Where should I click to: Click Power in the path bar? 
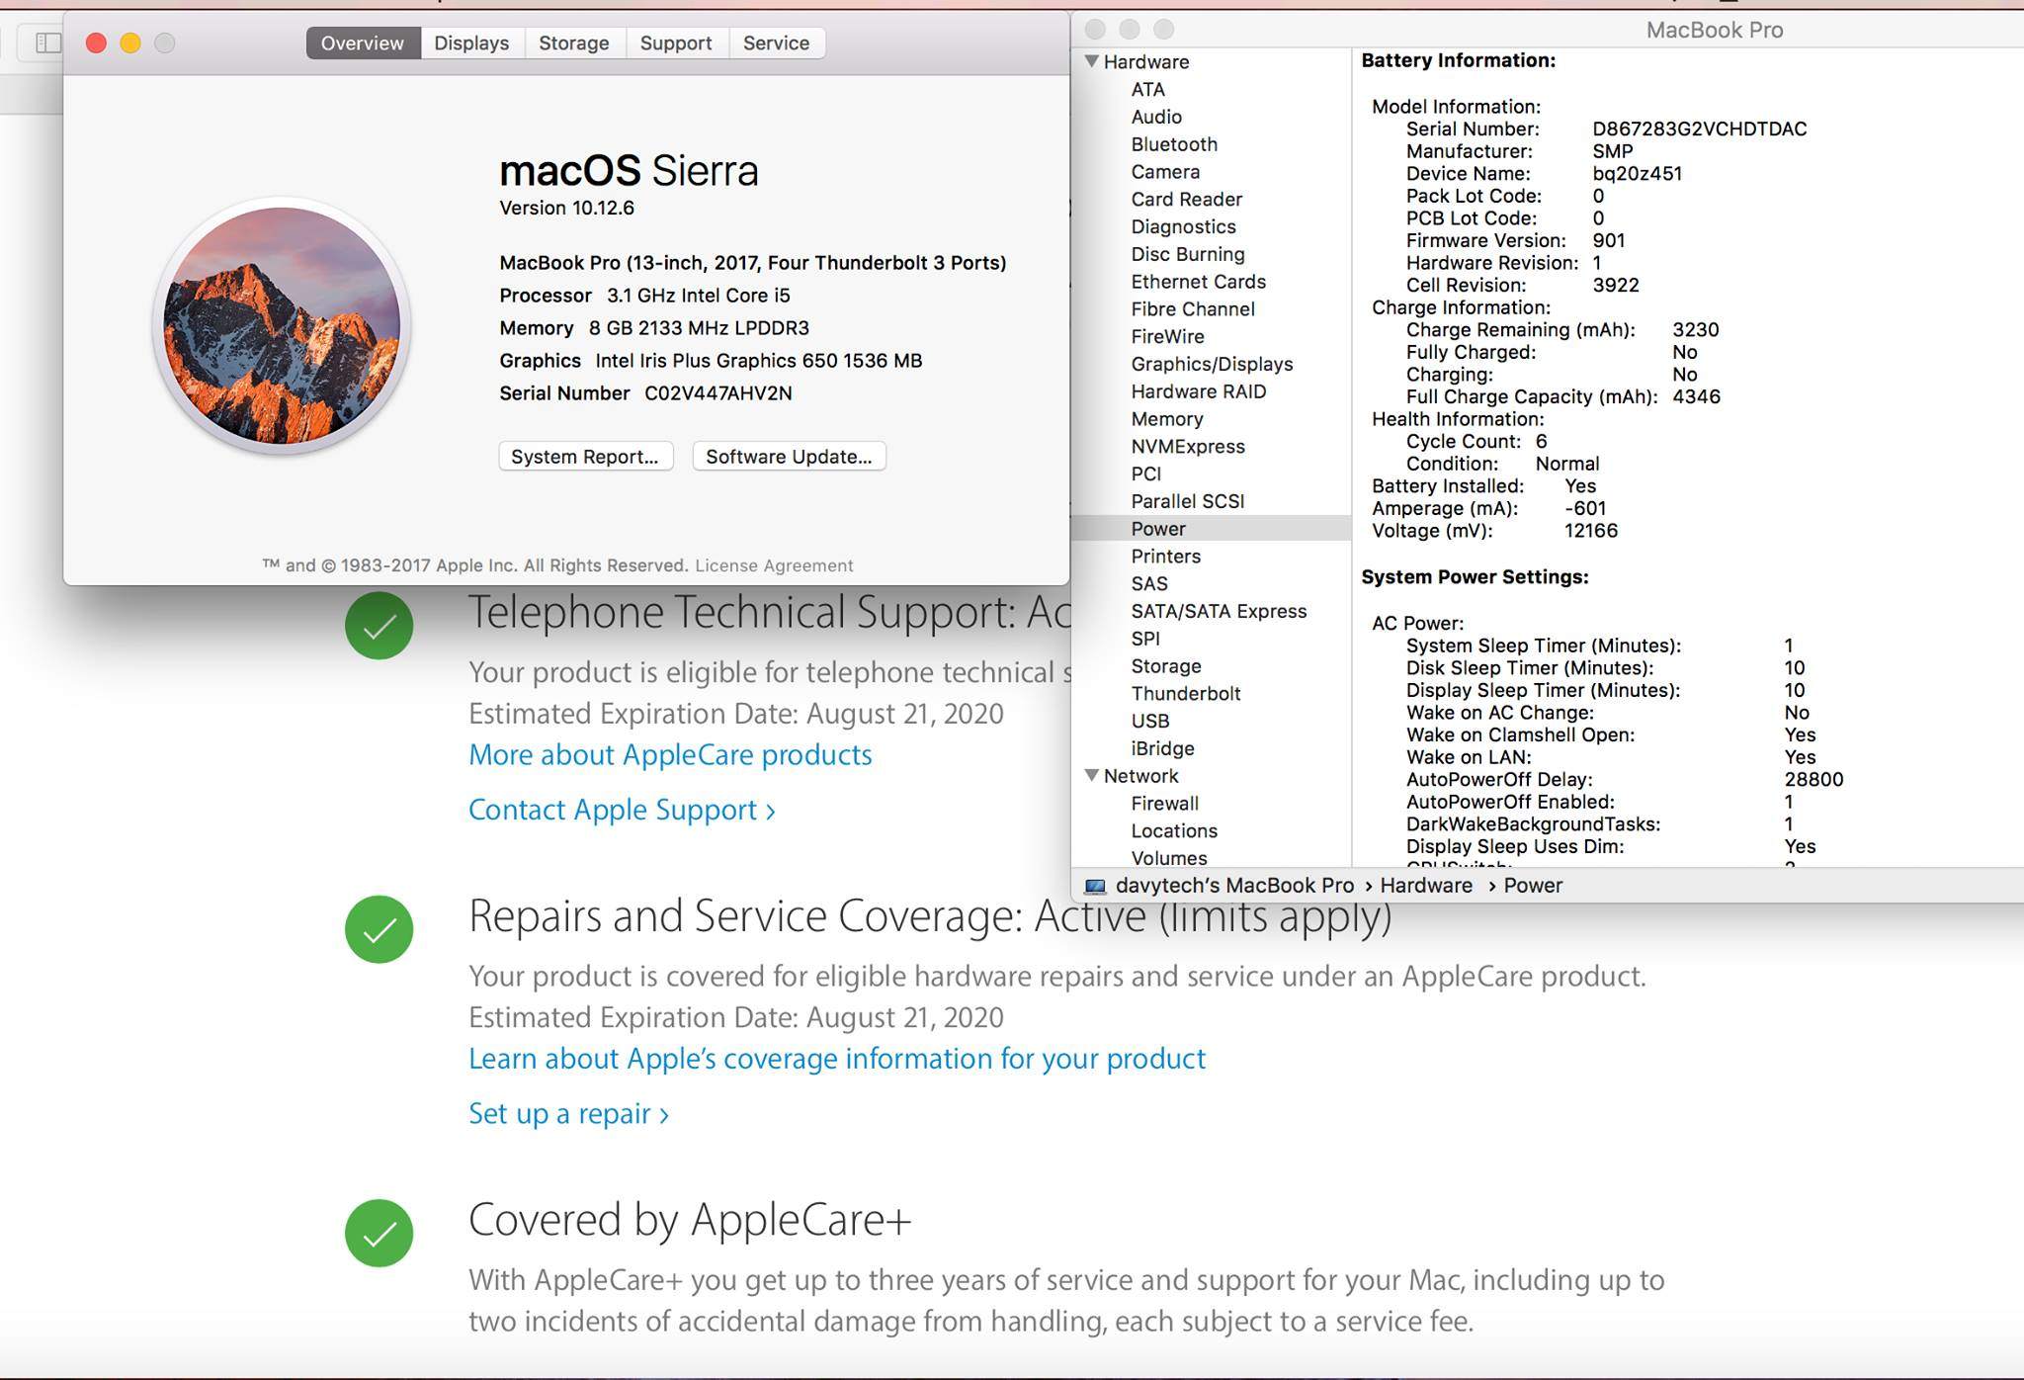pyautogui.click(x=1533, y=886)
